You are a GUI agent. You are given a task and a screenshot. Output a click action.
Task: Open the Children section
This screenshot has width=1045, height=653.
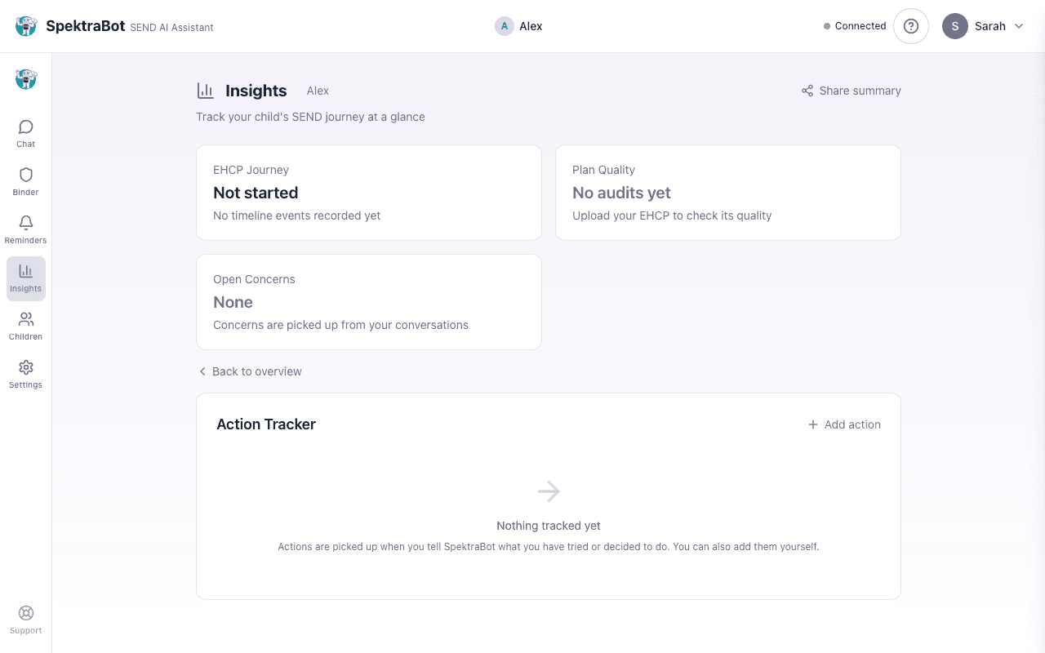tap(25, 324)
